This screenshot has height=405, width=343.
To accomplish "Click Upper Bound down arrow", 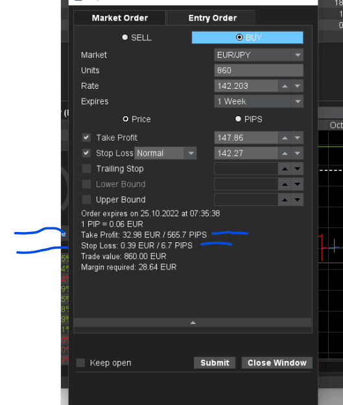I will (297, 200).
